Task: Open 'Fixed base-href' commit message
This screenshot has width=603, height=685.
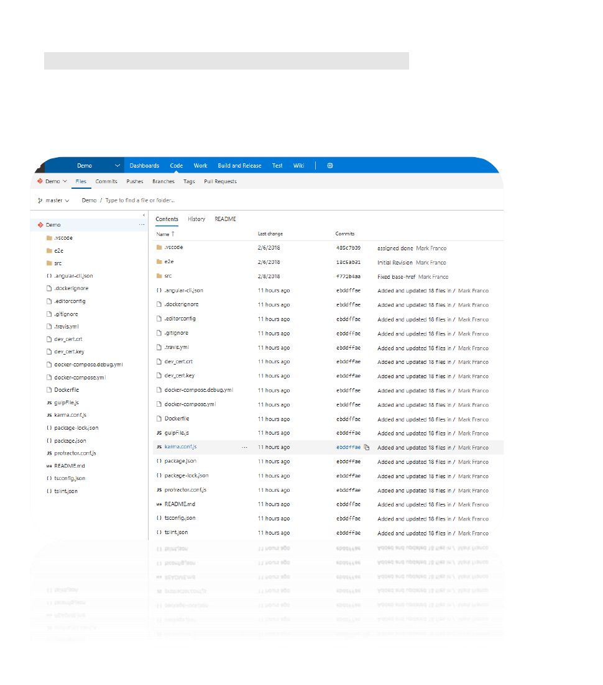Action: [396, 277]
